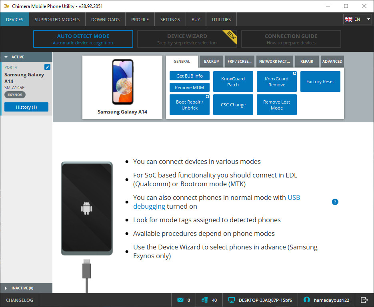Viewport: 374px width, 307px height.
Task: Click the plus icon on KnoxGuard Remove
Action: click(294, 74)
